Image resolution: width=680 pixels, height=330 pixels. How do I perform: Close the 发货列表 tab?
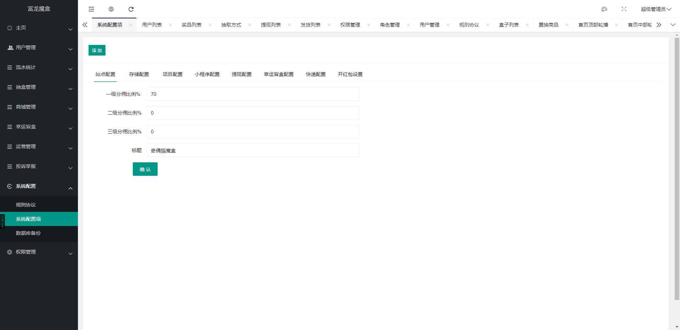tap(329, 25)
